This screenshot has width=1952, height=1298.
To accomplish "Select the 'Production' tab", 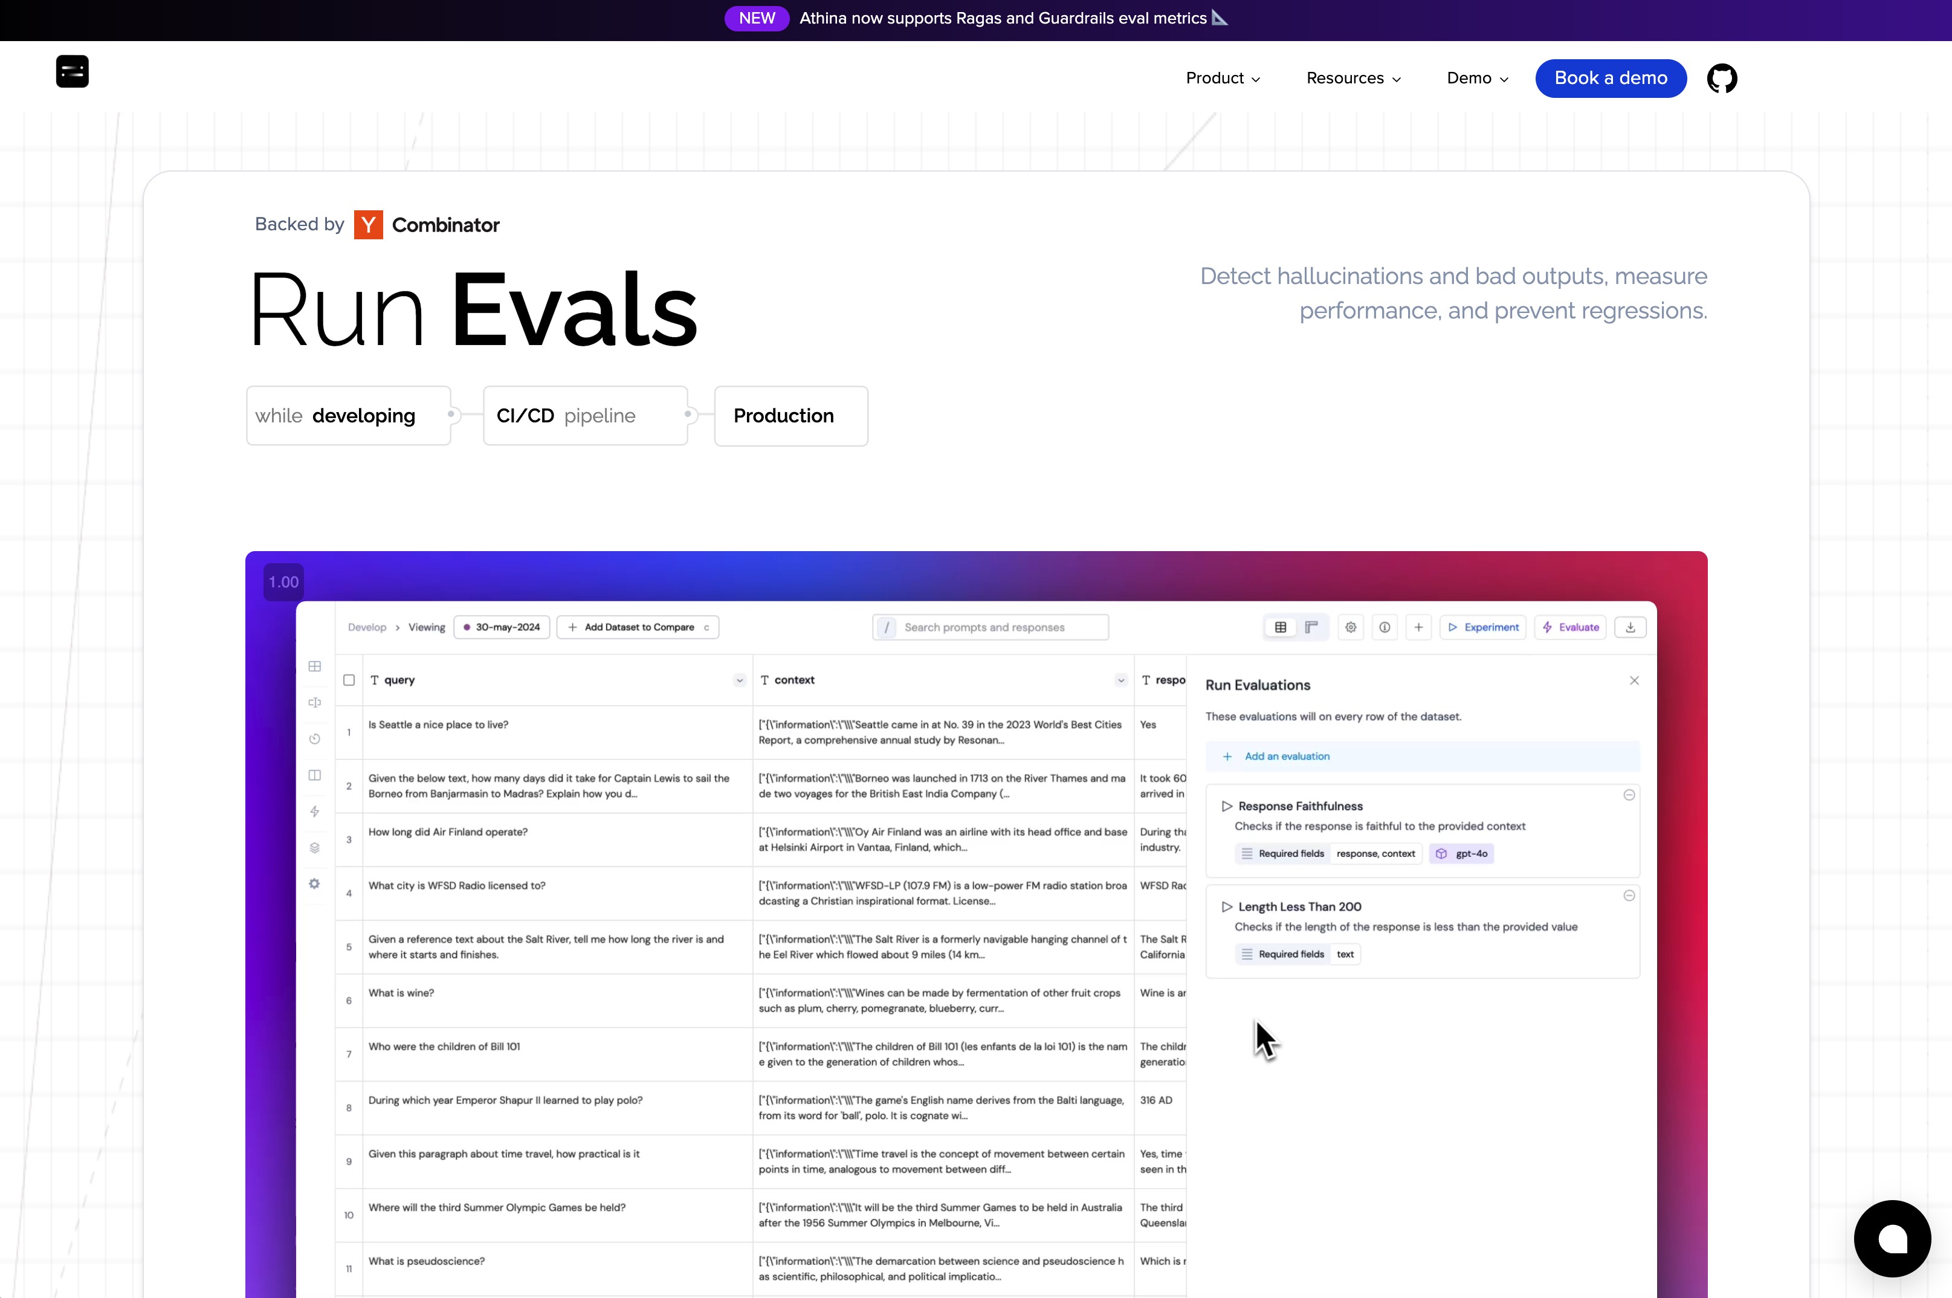I will [792, 416].
